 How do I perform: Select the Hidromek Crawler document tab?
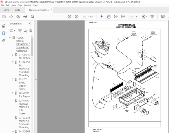coord(39,10)
